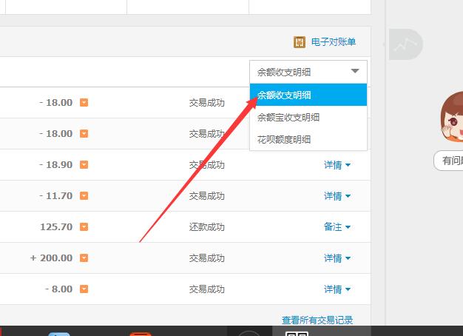The width and height of the screenshot is (463, 336).
Task: Expand 详情 for the - 18.90 row
Action: point(337,165)
